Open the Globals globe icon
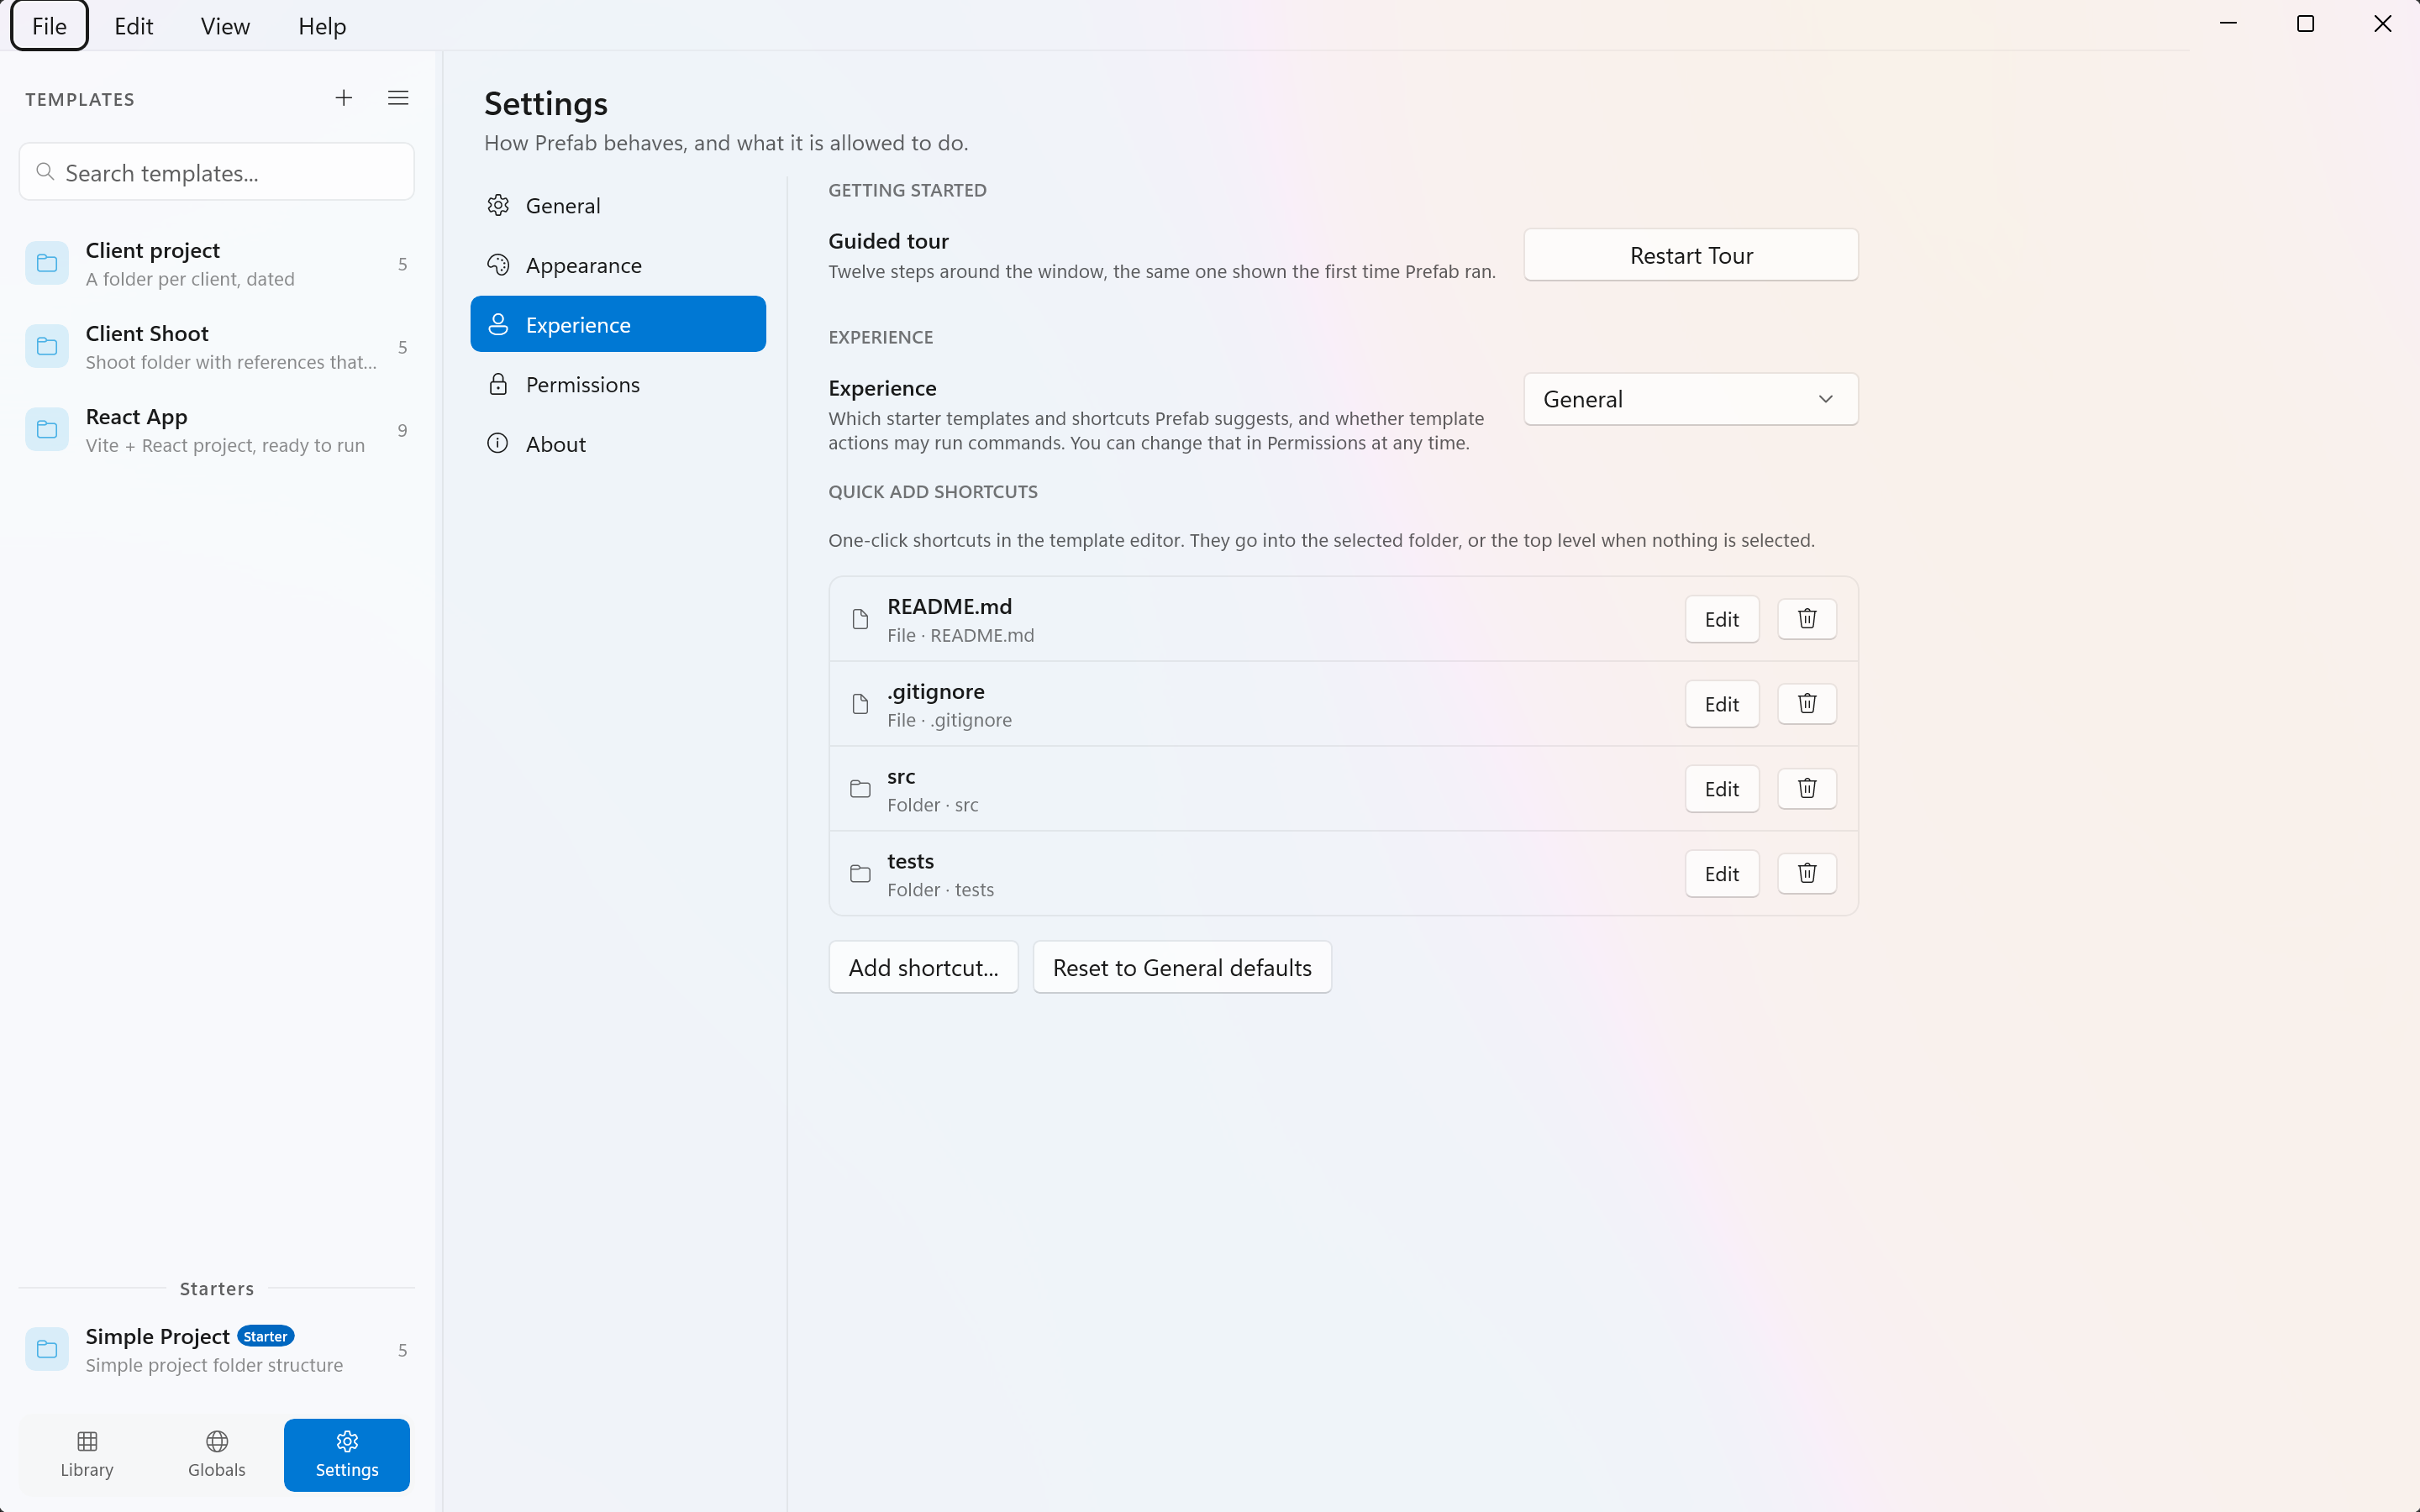Image resolution: width=2420 pixels, height=1512 pixels. coord(217,1441)
